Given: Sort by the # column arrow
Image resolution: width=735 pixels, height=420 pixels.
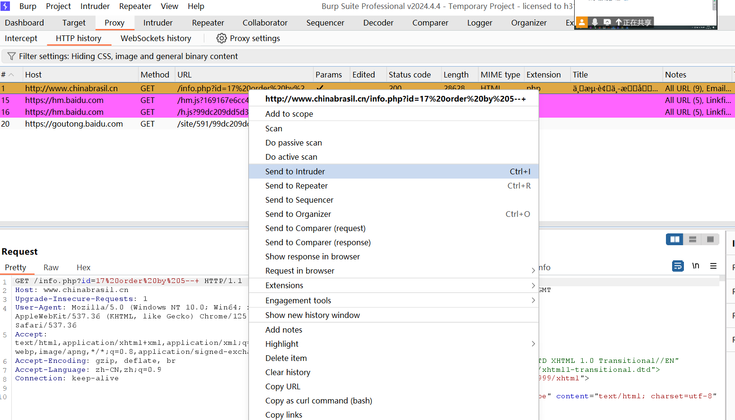Looking at the screenshot, I should click(x=11, y=75).
